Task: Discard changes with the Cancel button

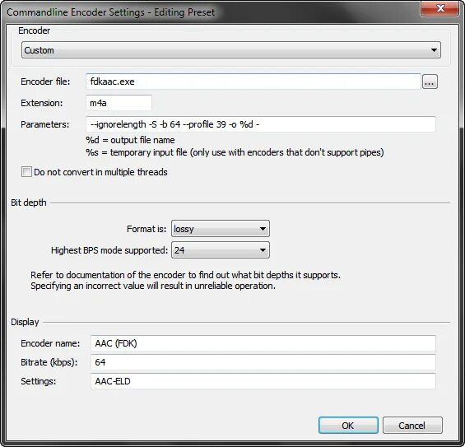Action: coord(412,426)
